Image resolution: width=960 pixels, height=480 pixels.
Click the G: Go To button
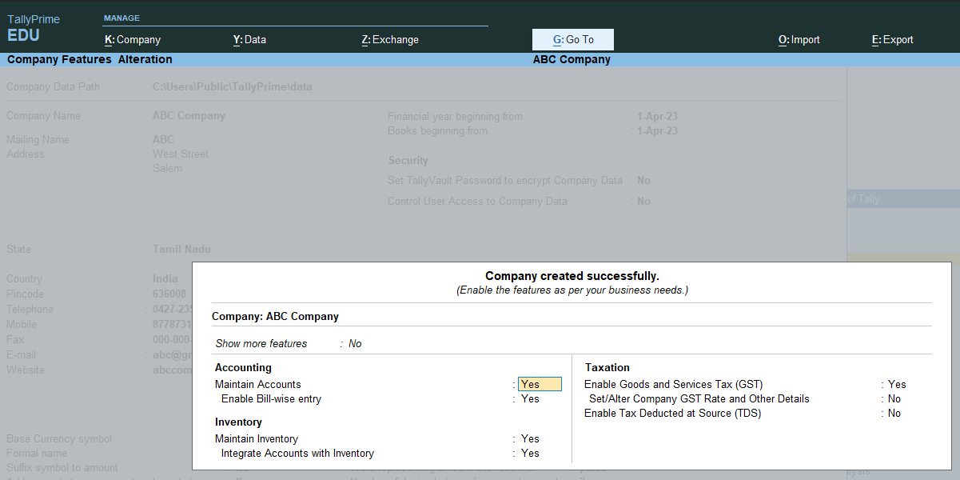(573, 39)
